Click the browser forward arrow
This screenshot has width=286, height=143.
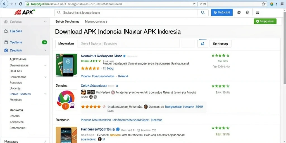[x=11, y=4]
